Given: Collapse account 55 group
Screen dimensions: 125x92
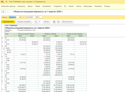Looking at the screenshot, I should [2, 89].
